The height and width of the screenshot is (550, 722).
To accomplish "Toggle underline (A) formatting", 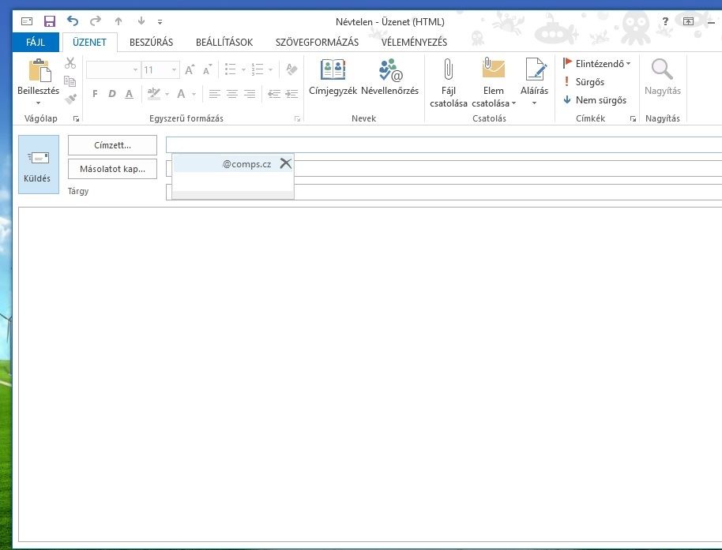I will pyautogui.click(x=129, y=94).
